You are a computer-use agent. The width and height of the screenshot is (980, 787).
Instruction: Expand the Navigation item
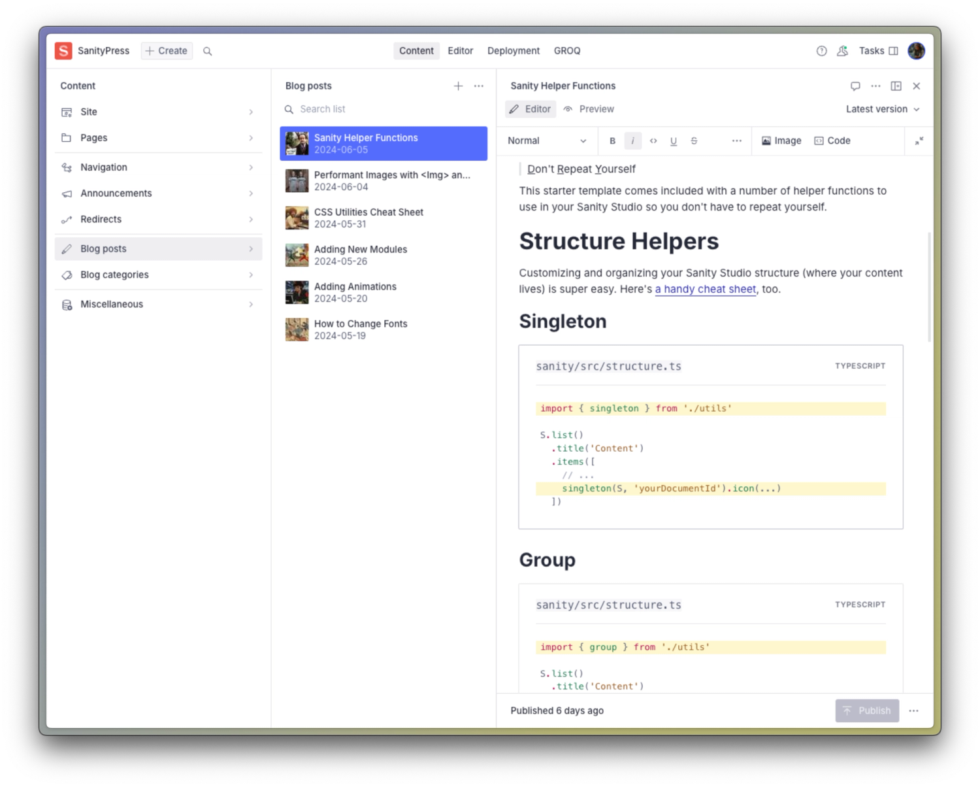159,167
